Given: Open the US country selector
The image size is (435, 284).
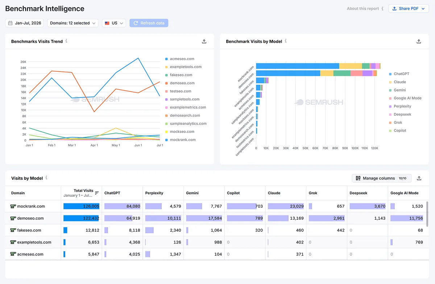Looking at the screenshot, I should point(114,23).
